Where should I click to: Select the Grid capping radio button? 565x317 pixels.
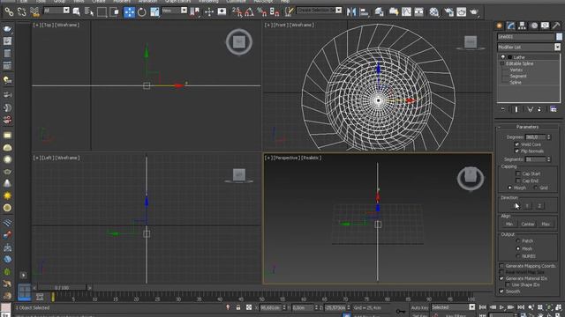[536, 188]
